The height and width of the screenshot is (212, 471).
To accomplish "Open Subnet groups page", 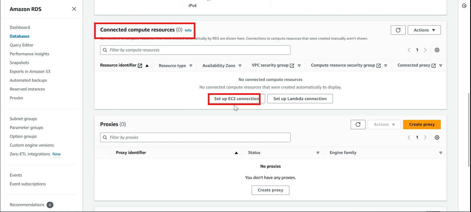I will coord(23,119).
